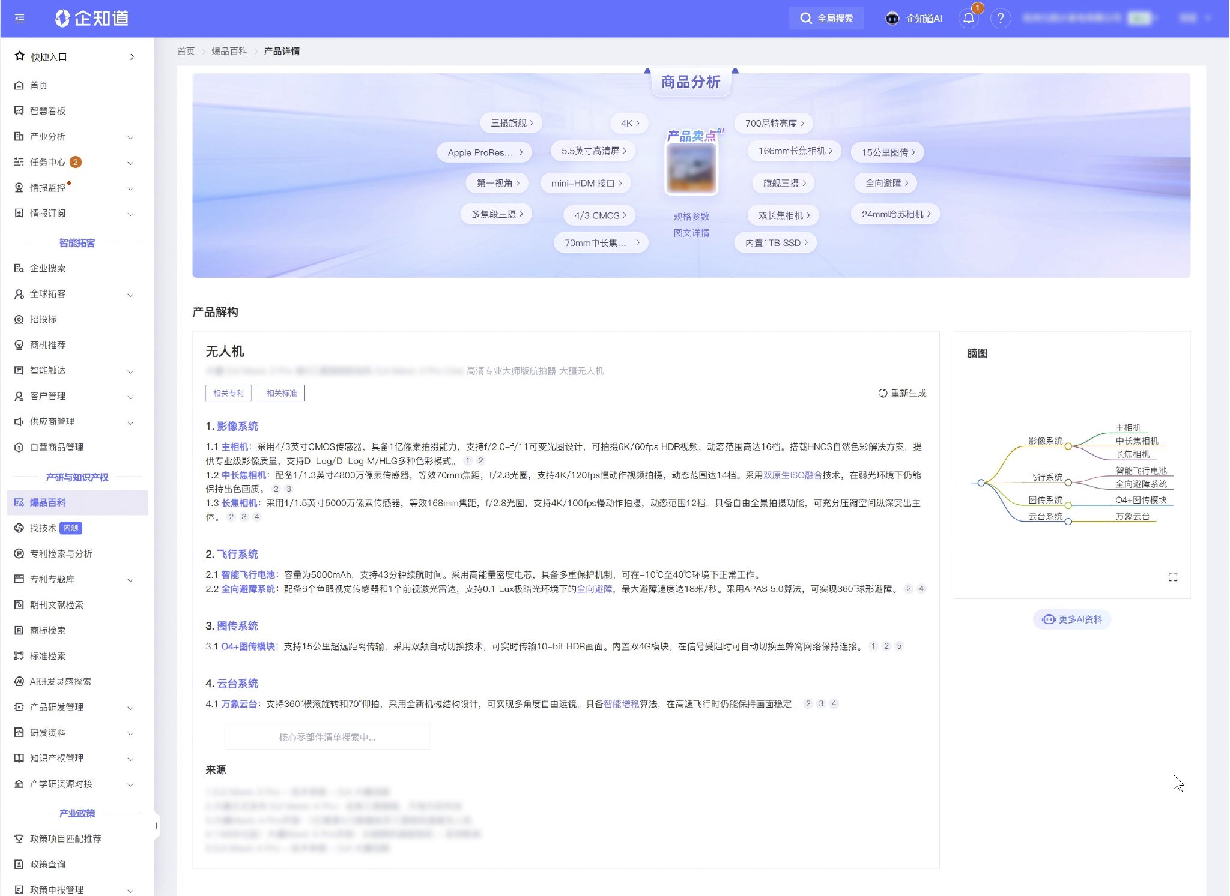This screenshot has height=896, width=1230.
Task: Open 智慧看板 in the sidebar
Action: tap(48, 111)
